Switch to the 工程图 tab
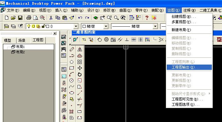The width and height of the screenshot is (222, 122). [38, 40]
